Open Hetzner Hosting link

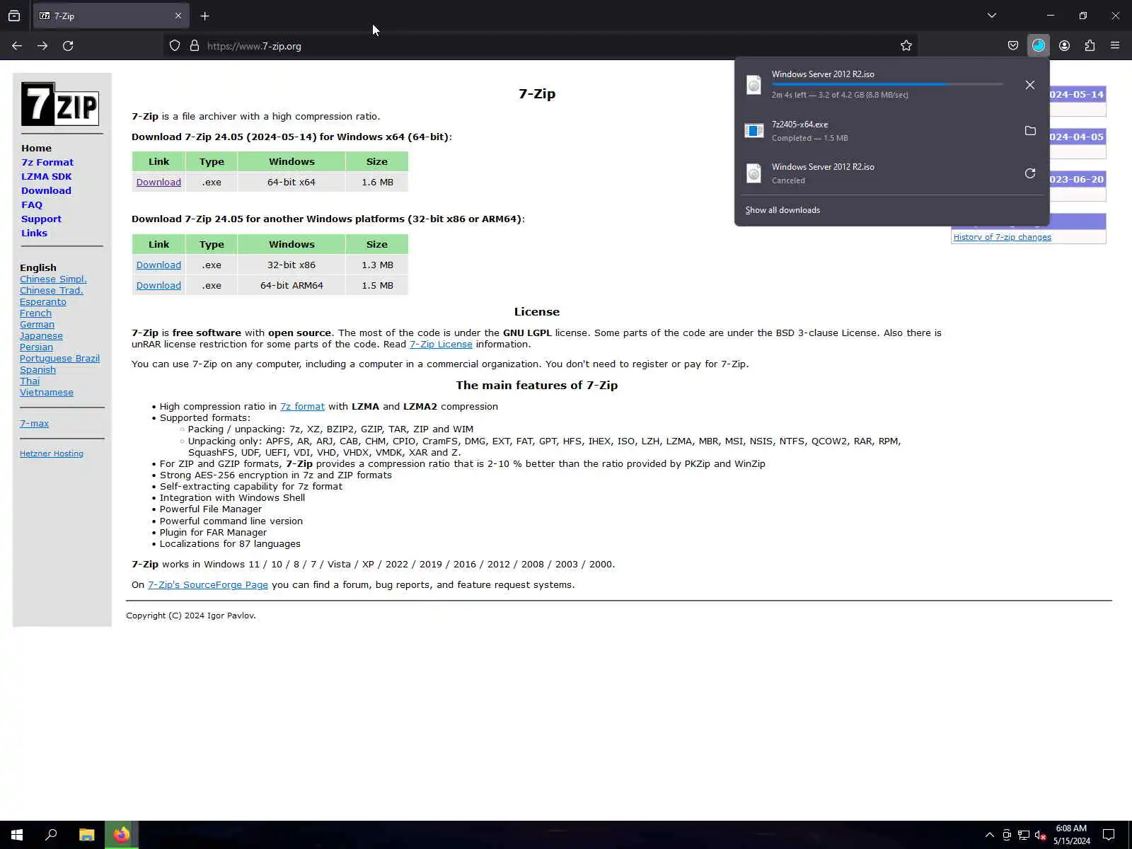click(x=52, y=454)
